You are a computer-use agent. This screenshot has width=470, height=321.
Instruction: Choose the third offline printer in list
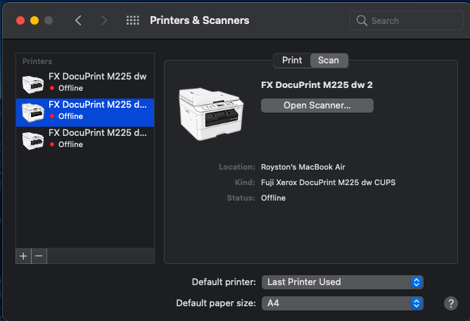(97, 139)
